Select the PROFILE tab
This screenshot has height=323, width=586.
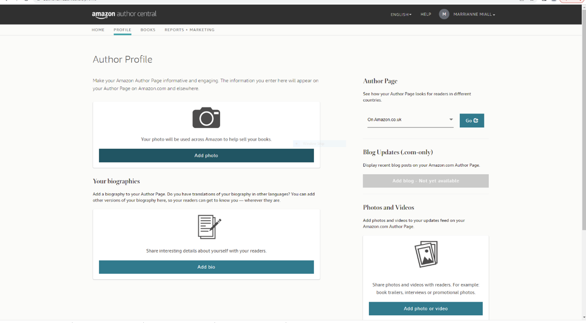coord(122,30)
